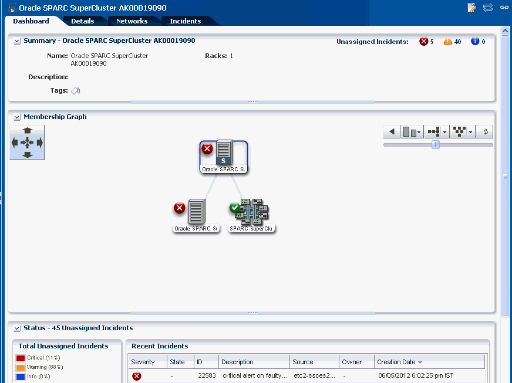Sort incidents by Source column
512x383 pixels.
tap(315, 362)
